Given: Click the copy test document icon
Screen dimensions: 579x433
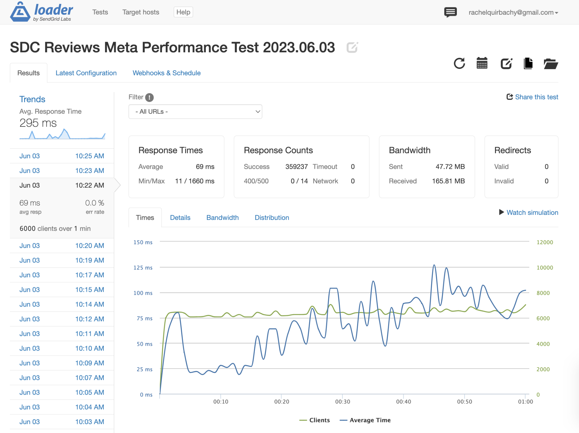Looking at the screenshot, I should pos(528,64).
